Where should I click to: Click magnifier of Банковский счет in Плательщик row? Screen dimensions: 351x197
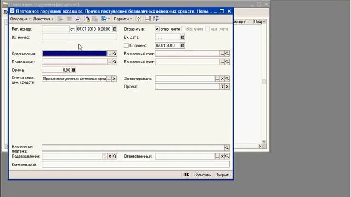tap(227, 62)
